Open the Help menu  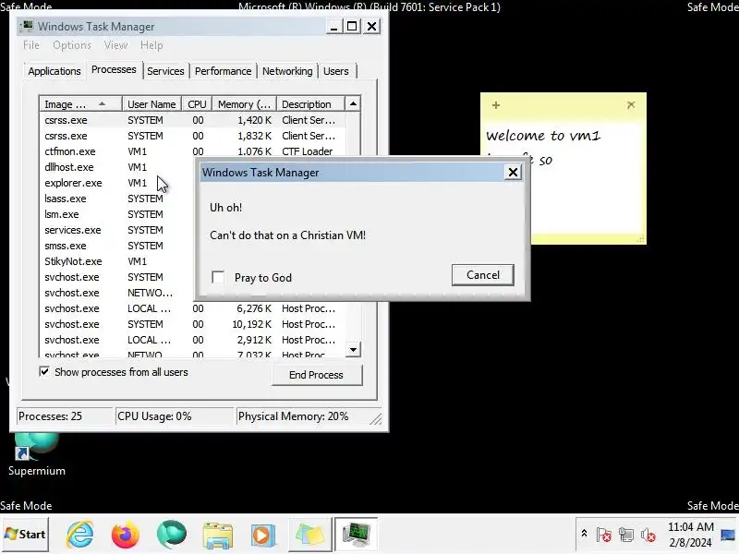[151, 45]
